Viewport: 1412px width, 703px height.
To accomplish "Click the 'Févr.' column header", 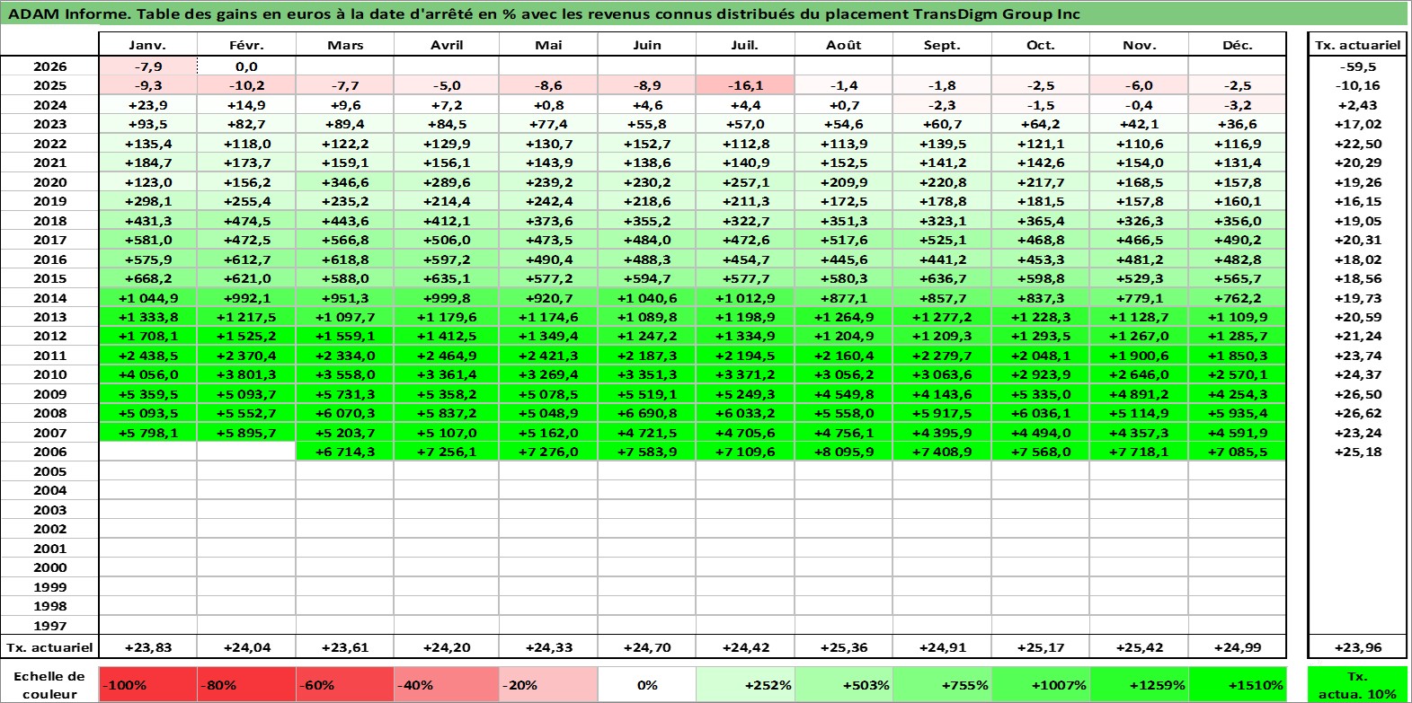I will [246, 45].
